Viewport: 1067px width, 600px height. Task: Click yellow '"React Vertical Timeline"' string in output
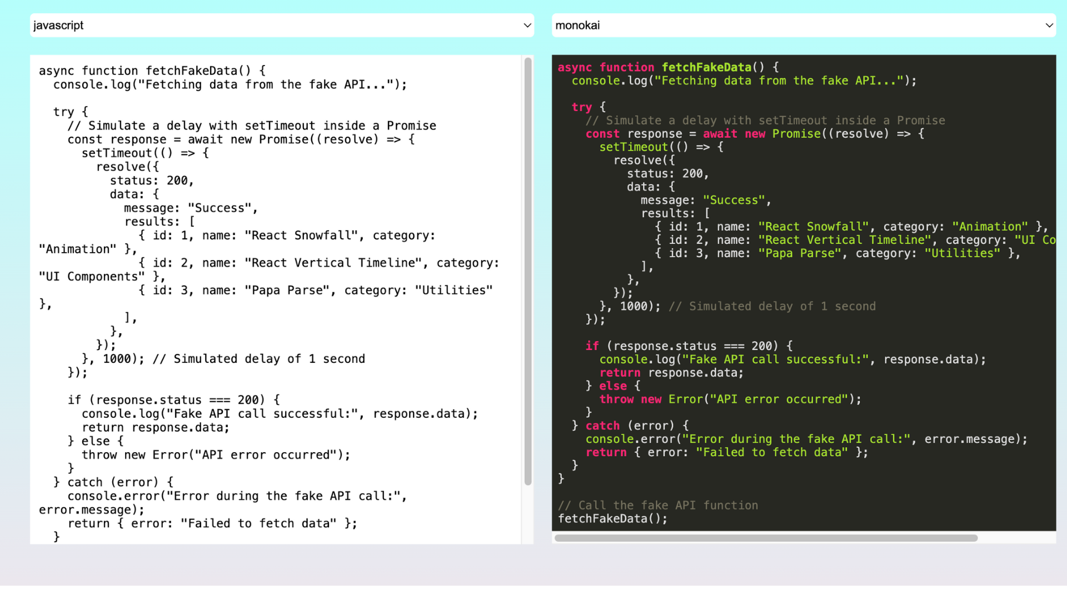pos(845,240)
